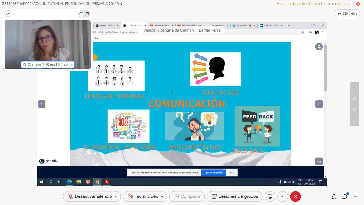Click the Tono de Voz silhouette image
The height and width of the screenshot is (205, 364).
point(215,69)
